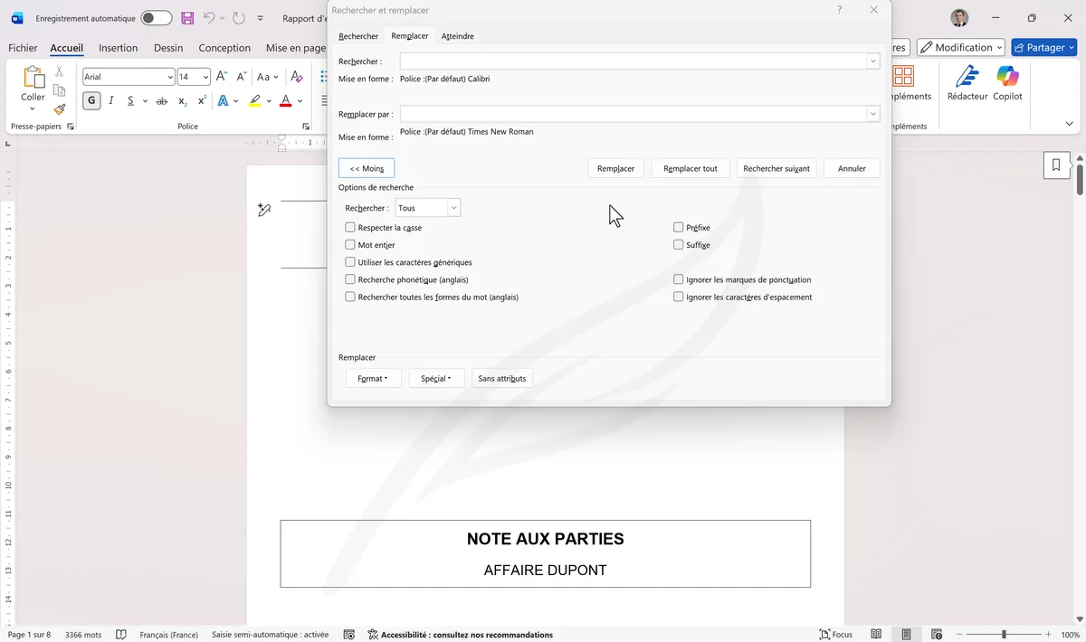Click the Remplacer tout button
1086x642 pixels.
click(x=690, y=168)
